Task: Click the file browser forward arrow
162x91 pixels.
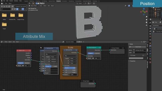Action: click(x=4, y=6)
